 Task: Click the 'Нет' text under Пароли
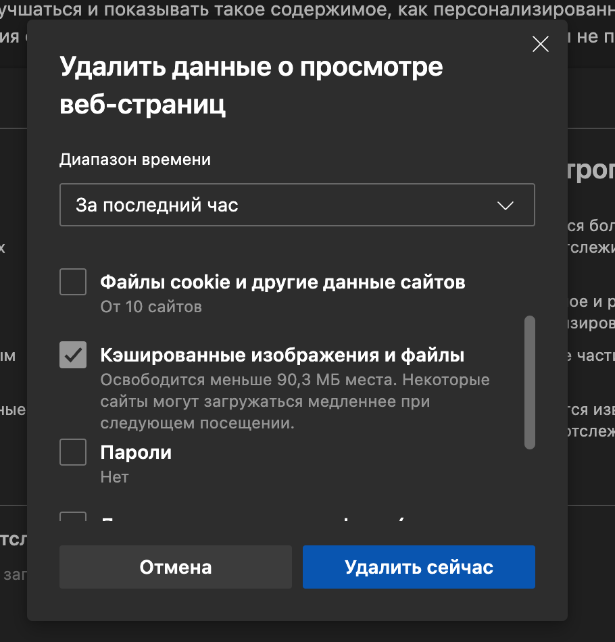click(x=114, y=477)
